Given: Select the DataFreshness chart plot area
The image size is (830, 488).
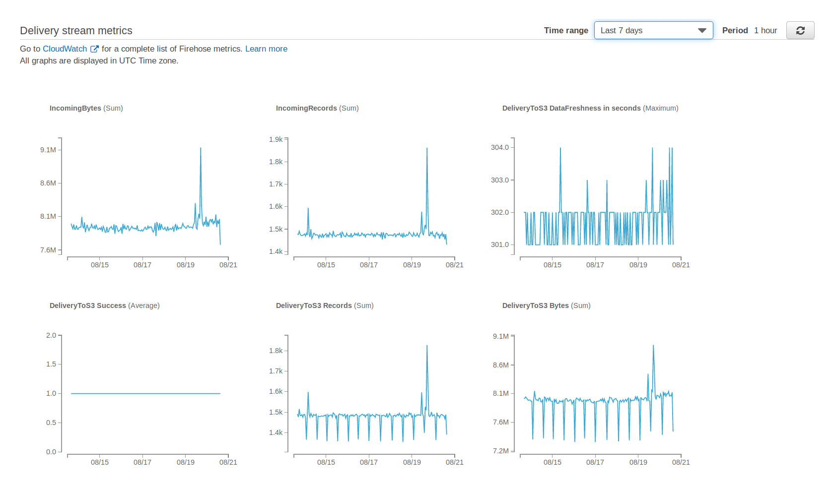Looking at the screenshot, I should pos(596,198).
